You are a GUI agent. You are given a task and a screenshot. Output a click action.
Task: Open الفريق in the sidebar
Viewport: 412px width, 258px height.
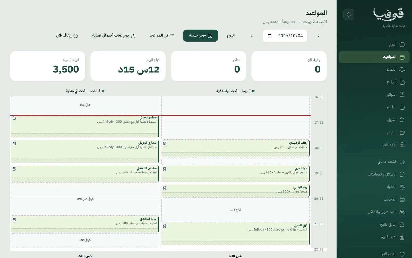click(374, 120)
